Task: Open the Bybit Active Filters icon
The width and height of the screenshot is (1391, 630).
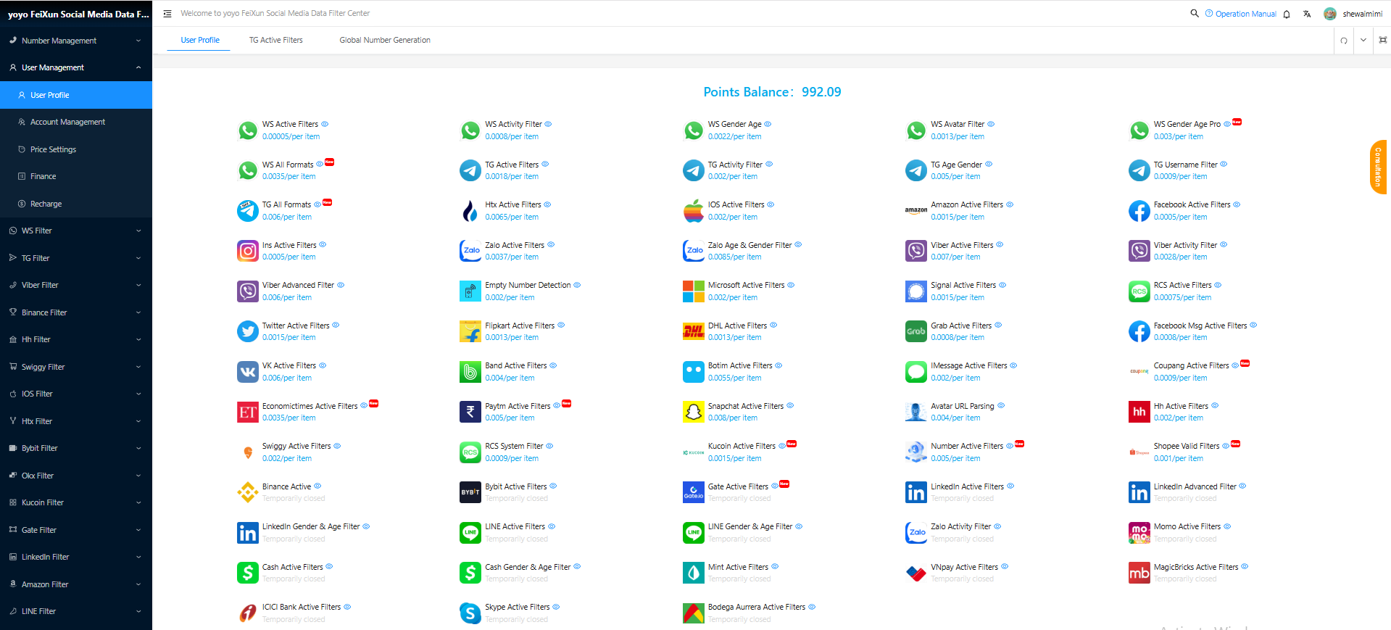Action: [x=470, y=492]
